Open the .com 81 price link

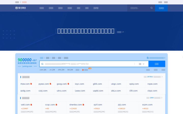(x=43, y=70)
